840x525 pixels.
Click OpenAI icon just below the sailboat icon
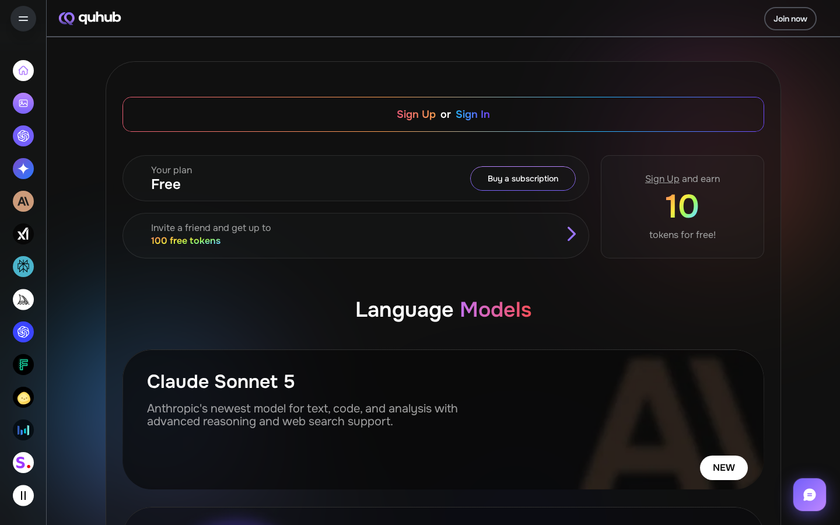[23, 332]
